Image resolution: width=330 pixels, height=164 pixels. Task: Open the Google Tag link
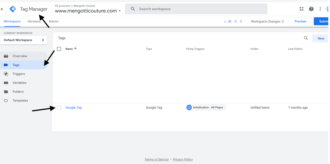coord(73,107)
